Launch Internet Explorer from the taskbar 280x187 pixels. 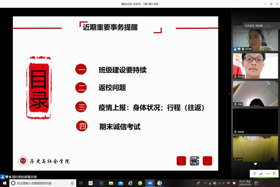[x=130, y=183]
